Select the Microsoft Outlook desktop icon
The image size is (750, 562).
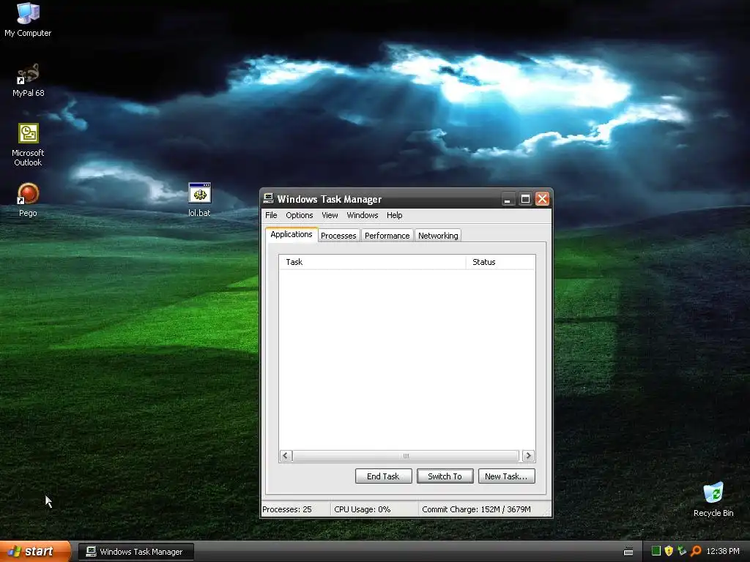pyautogui.click(x=28, y=145)
